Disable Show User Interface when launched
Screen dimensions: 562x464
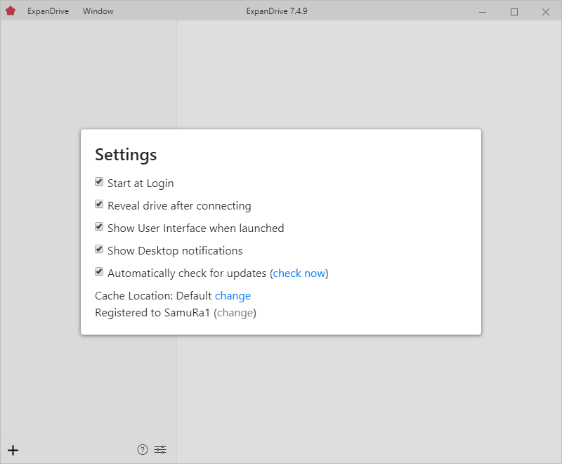point(99,227)
